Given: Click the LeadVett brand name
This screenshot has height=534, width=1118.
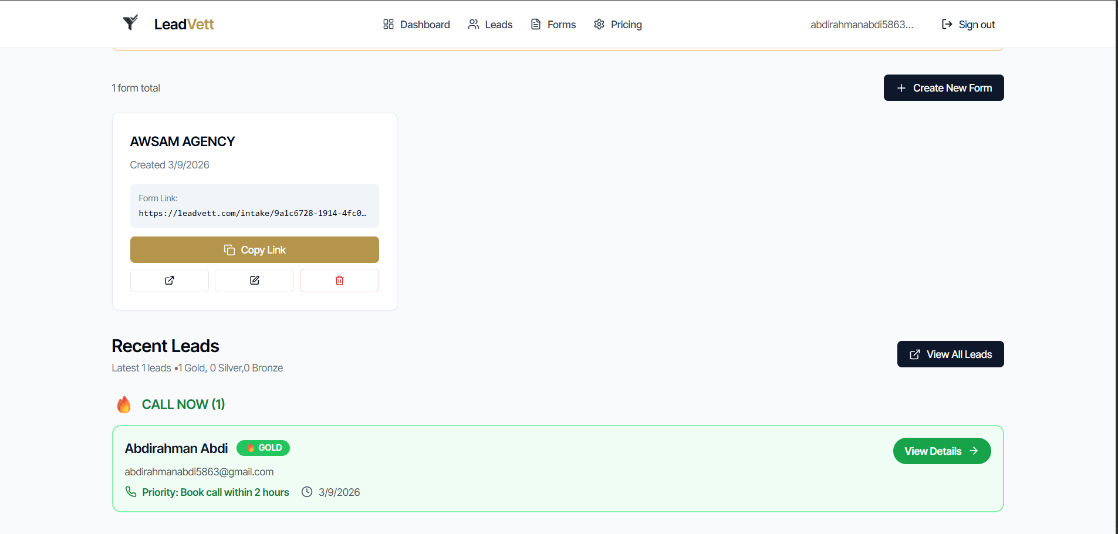Looking at the screenshot, I should [x=184, y=24].
